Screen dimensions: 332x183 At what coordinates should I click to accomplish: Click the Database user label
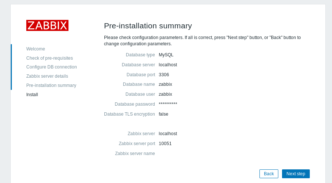pyautogui.click(x=140, y=94)
